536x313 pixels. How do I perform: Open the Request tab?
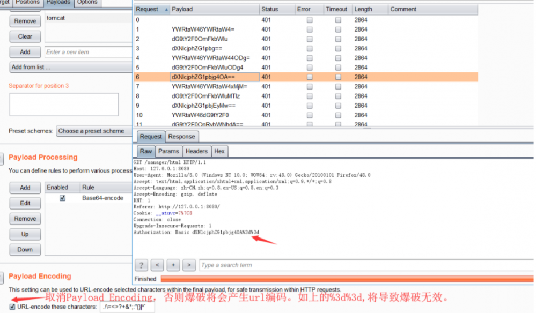pyautogui.click(x=151, y=137)
